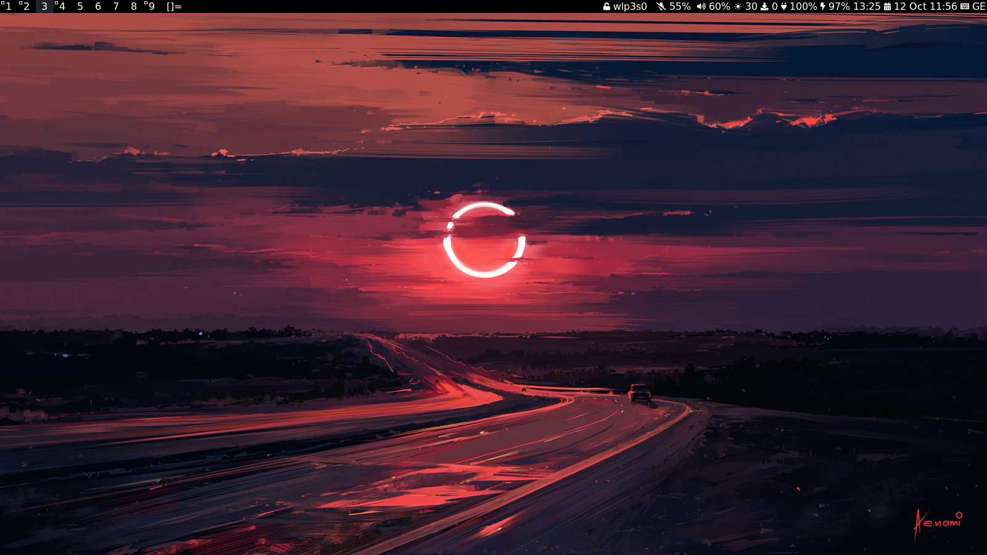This screenshot has height=555, width=987.
Task: Click the 60% volume value
Action: pos(719,6)
